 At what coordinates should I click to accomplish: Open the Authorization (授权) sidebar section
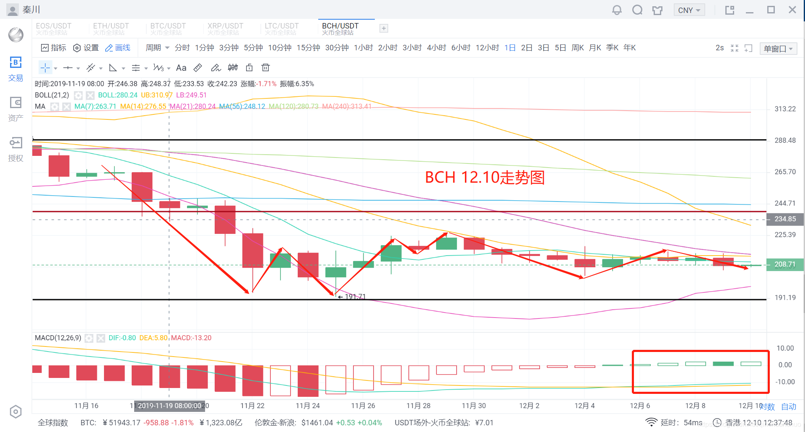pyautogui.click(x=16, y=150)
